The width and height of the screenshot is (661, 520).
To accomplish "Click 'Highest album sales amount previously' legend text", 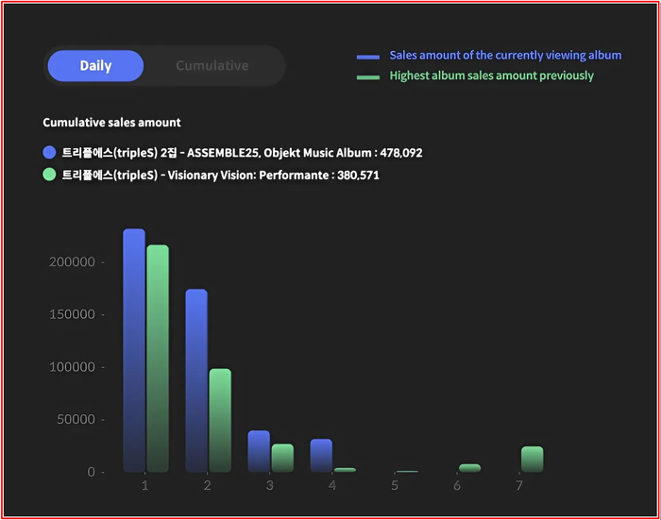I will coord(491,75).
